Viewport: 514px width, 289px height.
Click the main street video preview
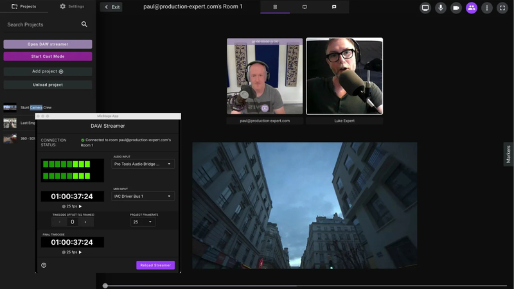point(305,206)
